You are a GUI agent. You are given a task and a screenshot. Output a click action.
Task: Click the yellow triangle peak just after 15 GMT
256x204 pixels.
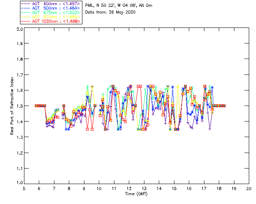(178, 86)
